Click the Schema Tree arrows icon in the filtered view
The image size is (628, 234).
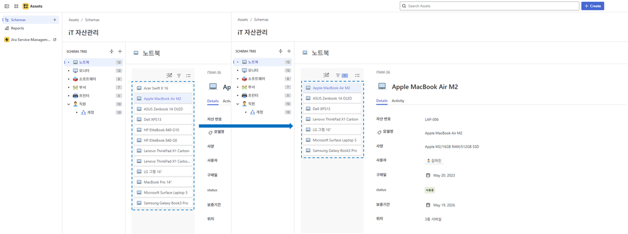(280, 51)
